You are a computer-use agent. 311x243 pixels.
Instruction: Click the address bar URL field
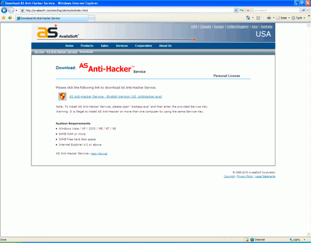coord(127,10)
